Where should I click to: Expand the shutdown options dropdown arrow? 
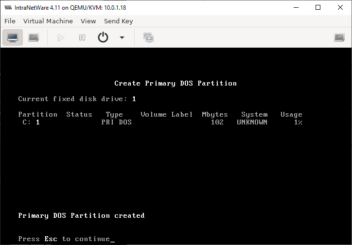coord(122,37)
